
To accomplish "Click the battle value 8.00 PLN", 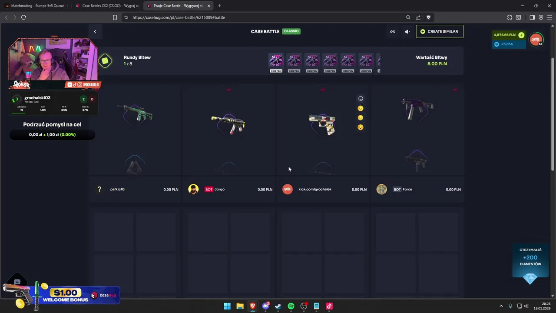I will [x=437, y=63].
